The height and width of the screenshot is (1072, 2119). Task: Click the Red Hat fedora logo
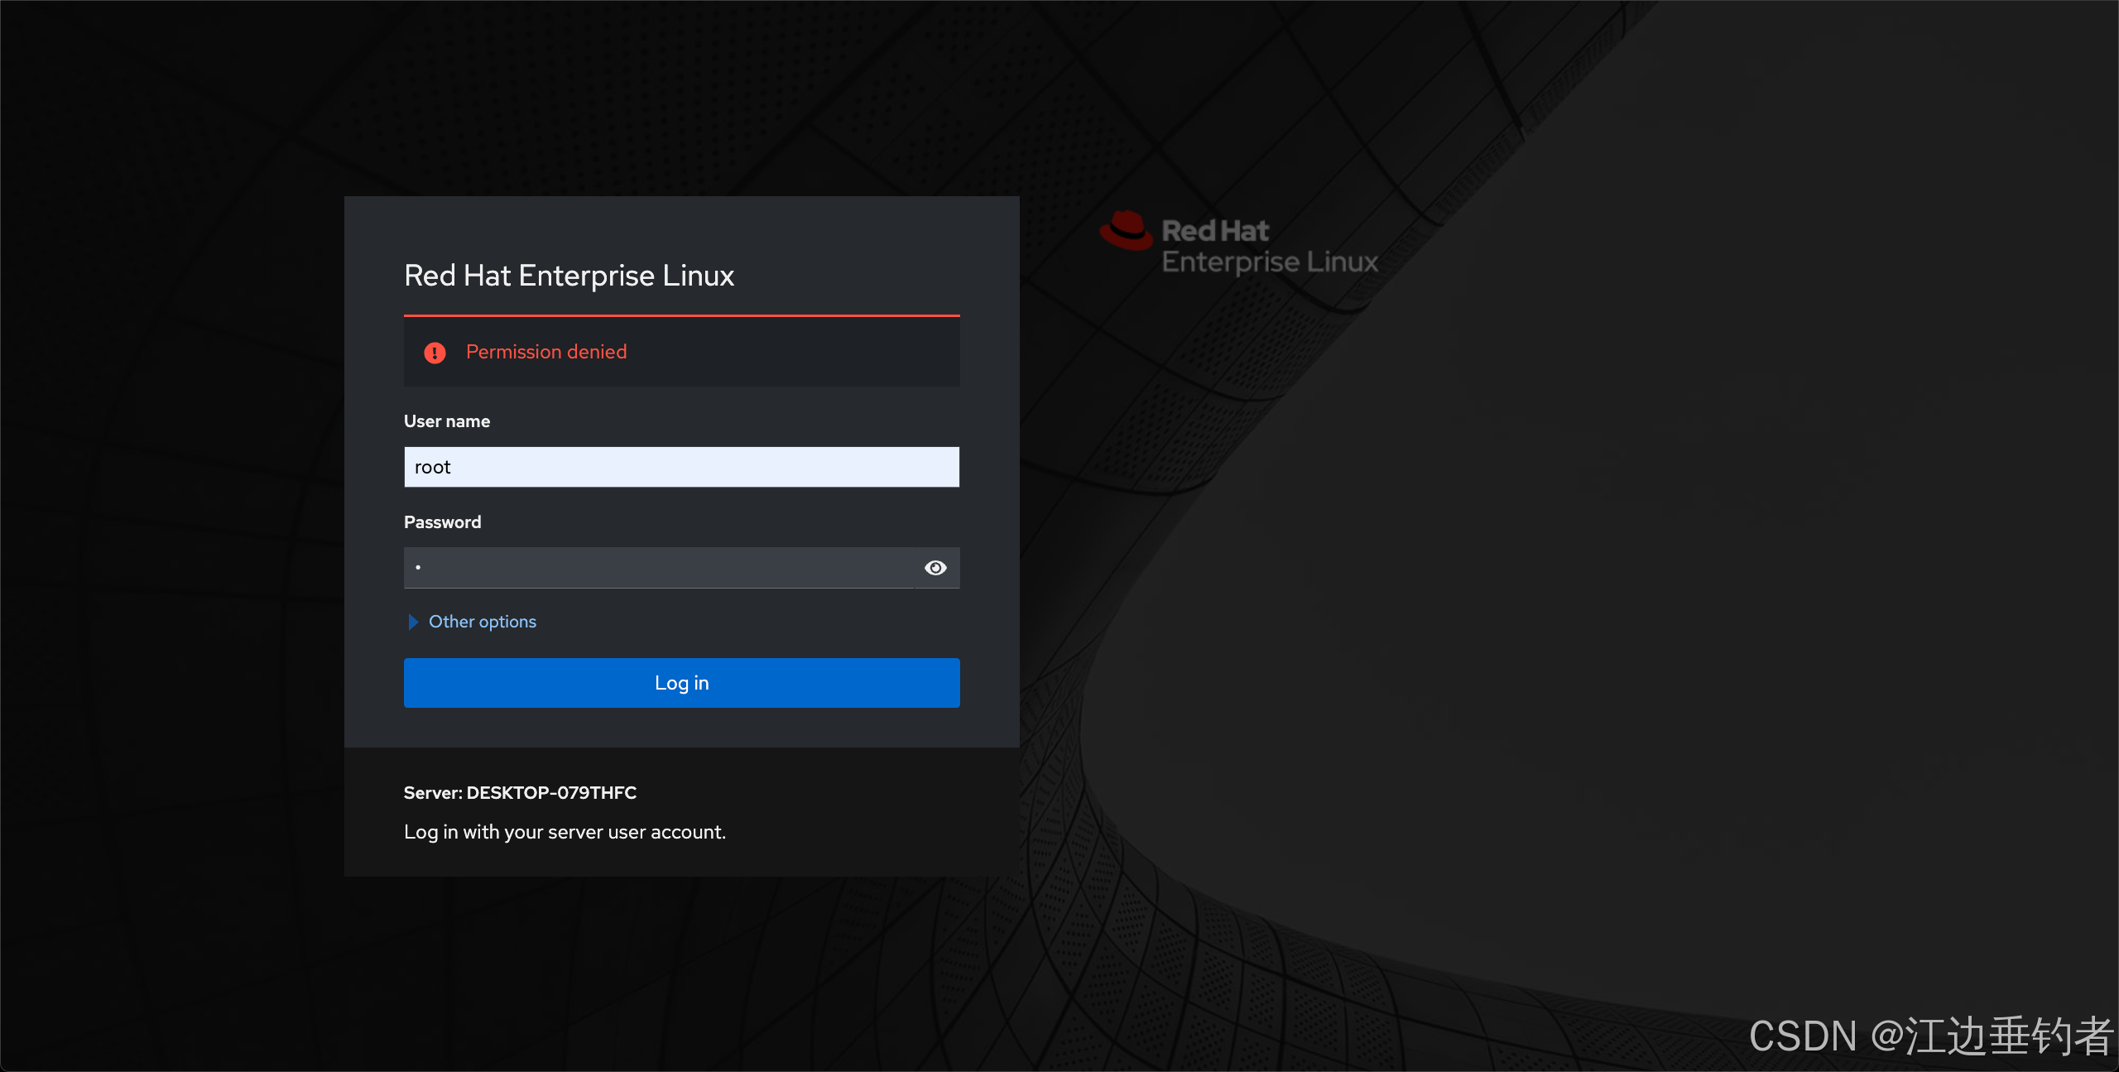(x=1126, y=230)
